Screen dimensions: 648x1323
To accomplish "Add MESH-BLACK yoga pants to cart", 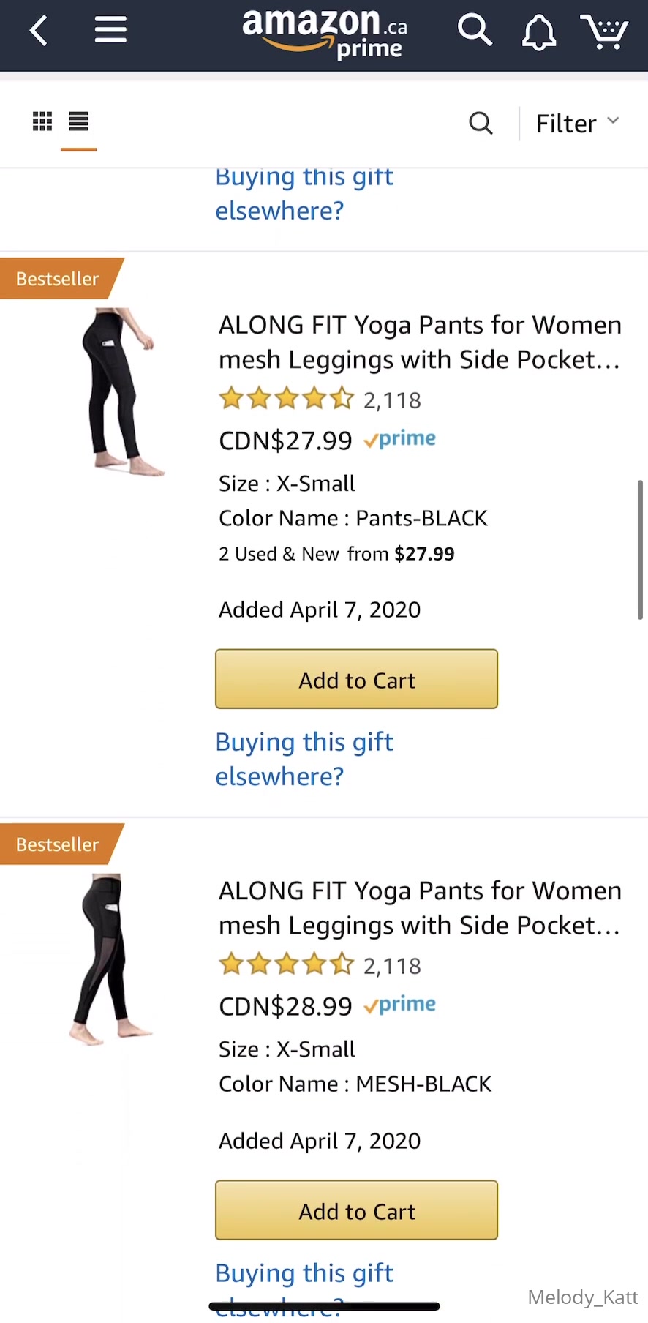I will click(356, 1210).
